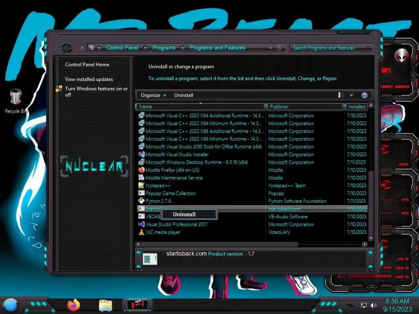Open the view options dropdown arrow
419x314 pixels.
[x=351, y=95]
